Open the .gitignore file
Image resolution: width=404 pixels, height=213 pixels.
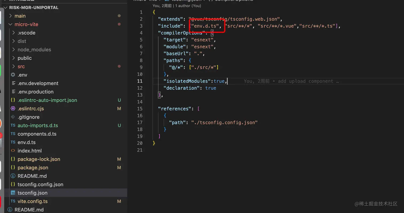tap(29, 117)
